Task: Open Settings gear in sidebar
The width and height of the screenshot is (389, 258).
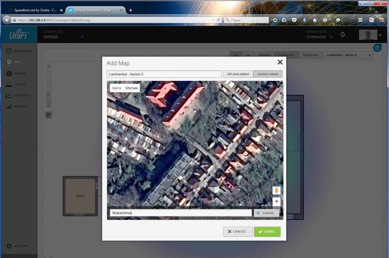Action: (9, 246)
